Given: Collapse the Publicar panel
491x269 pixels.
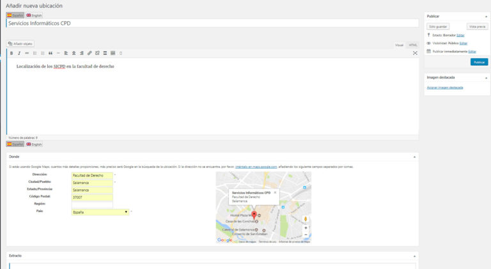Looking at the screenshot, I should [487, 16].
